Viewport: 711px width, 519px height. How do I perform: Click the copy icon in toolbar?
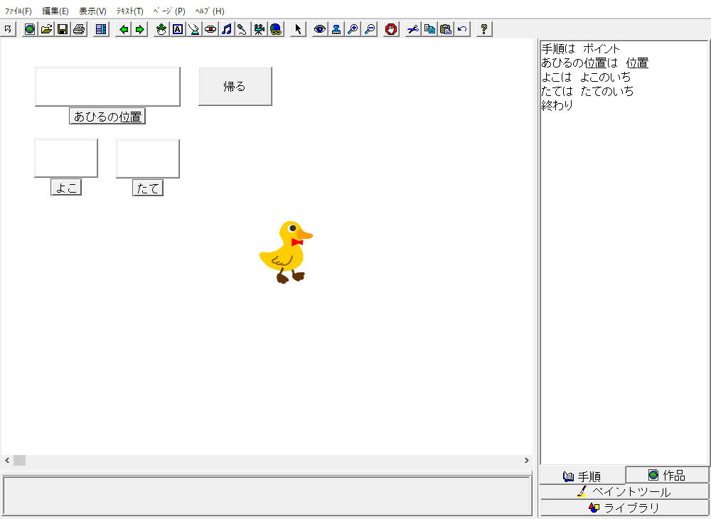(429, 29)
